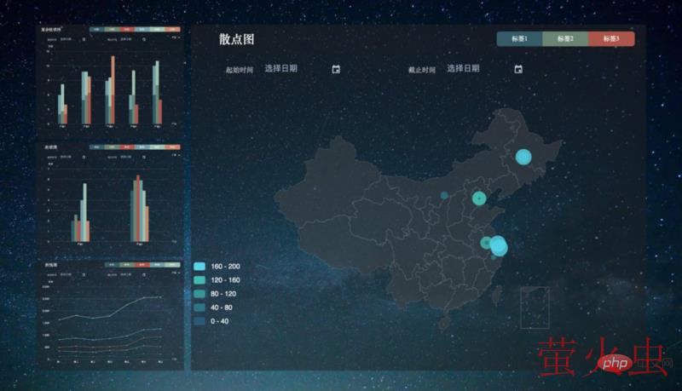This screenshot has width=682, height=391.
Task: Open the start date calendar icon in scatter map
Action: [336, 70]
